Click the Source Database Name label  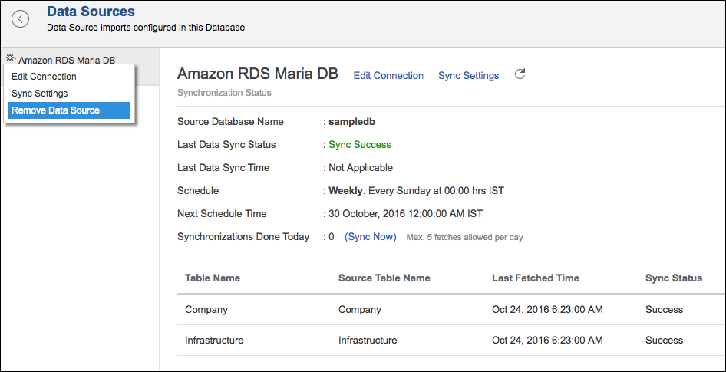click(x=230, y=122)
